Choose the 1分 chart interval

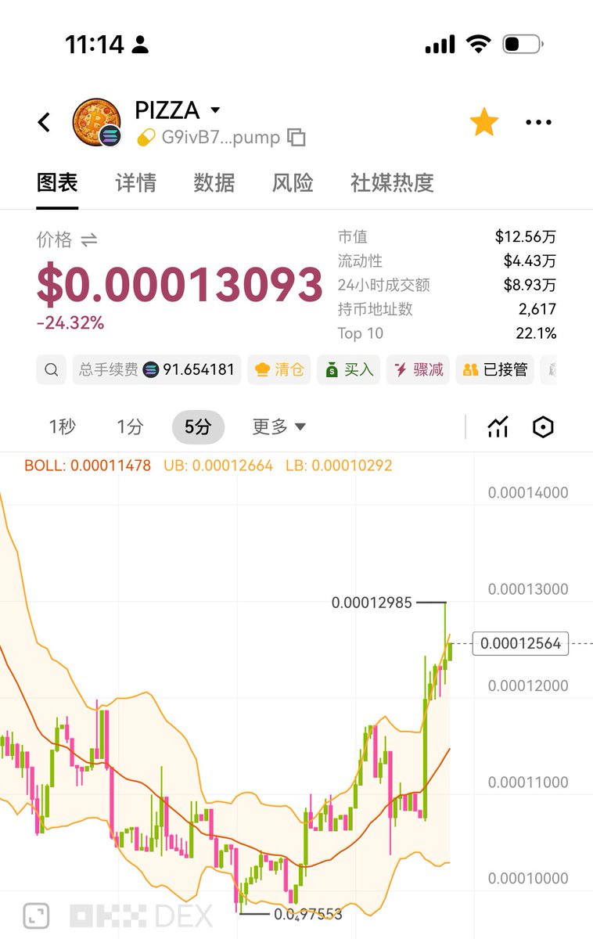pyautogui.click(x=130, y=426)
